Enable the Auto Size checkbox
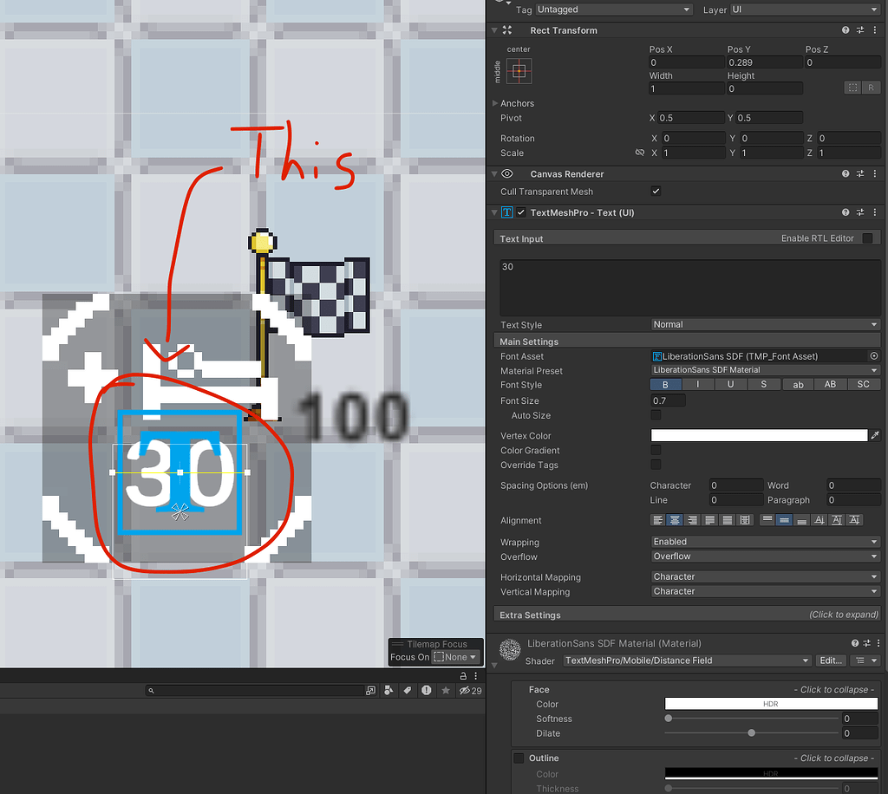The height and width of the screenshot is (794, 888). (656, 415)
